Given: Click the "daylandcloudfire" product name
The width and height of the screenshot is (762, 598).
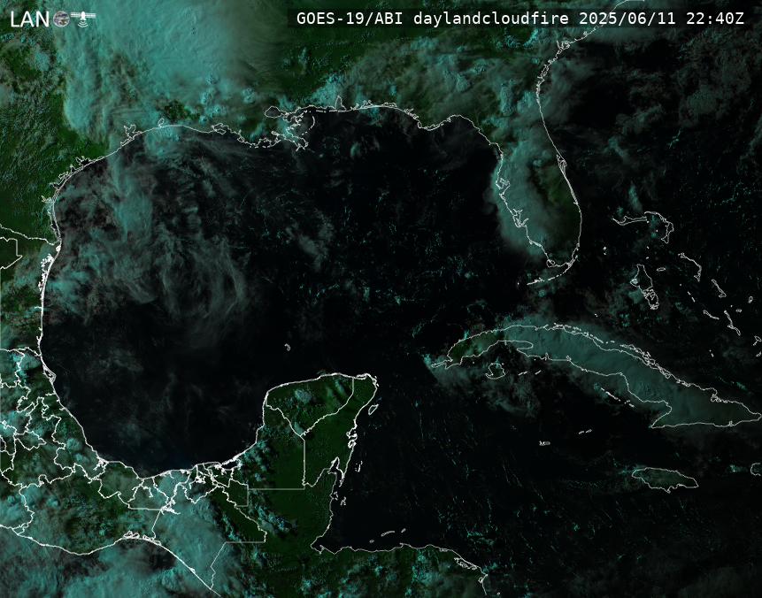Looking at the screenshot, I should pyautogui.click(x=491, y=19).
